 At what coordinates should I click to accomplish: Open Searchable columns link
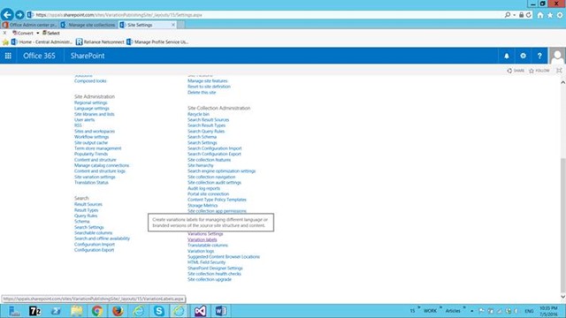tap(93, 233)
